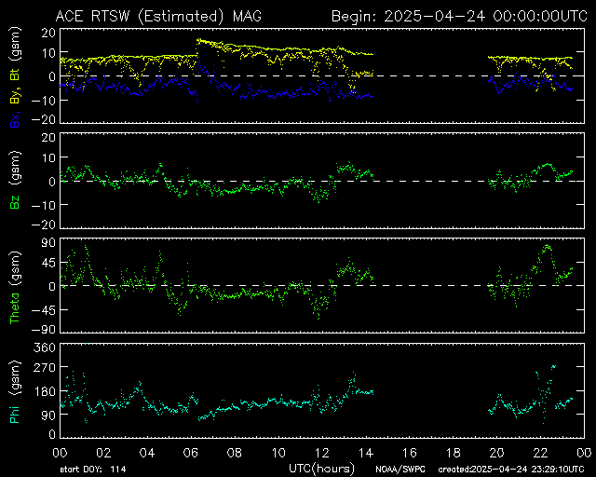Select the "10" tick in the Bz panel
Image resolution: width=596 pixels, height=477 pixels.
point(48,157)
